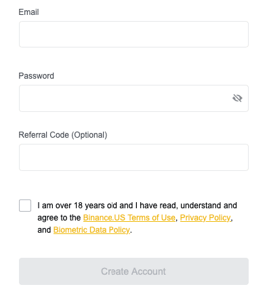Toggle password visibility eye icon

(237, 98)
